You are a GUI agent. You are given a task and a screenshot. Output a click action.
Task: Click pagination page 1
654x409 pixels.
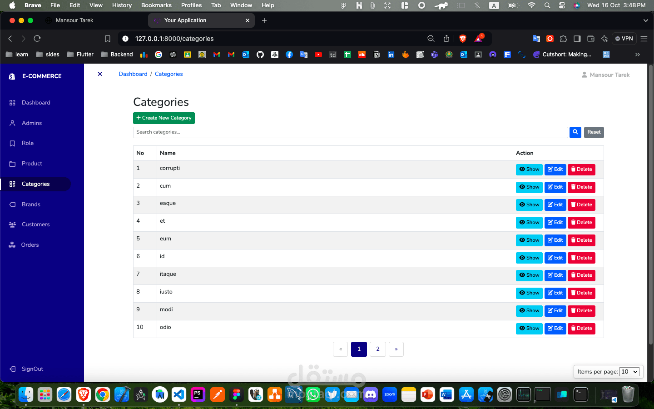(x=359, y=349)
